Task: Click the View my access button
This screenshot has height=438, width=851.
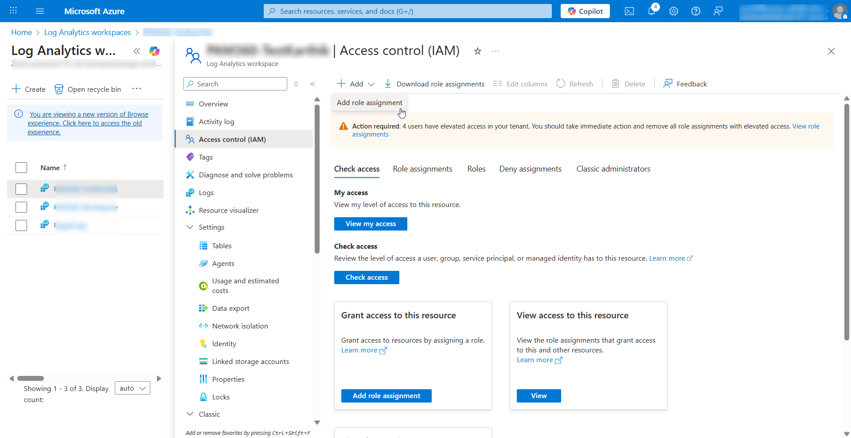Action: (371, 224)
